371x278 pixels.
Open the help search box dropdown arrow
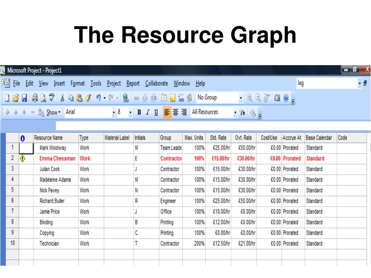coord(360,83)
